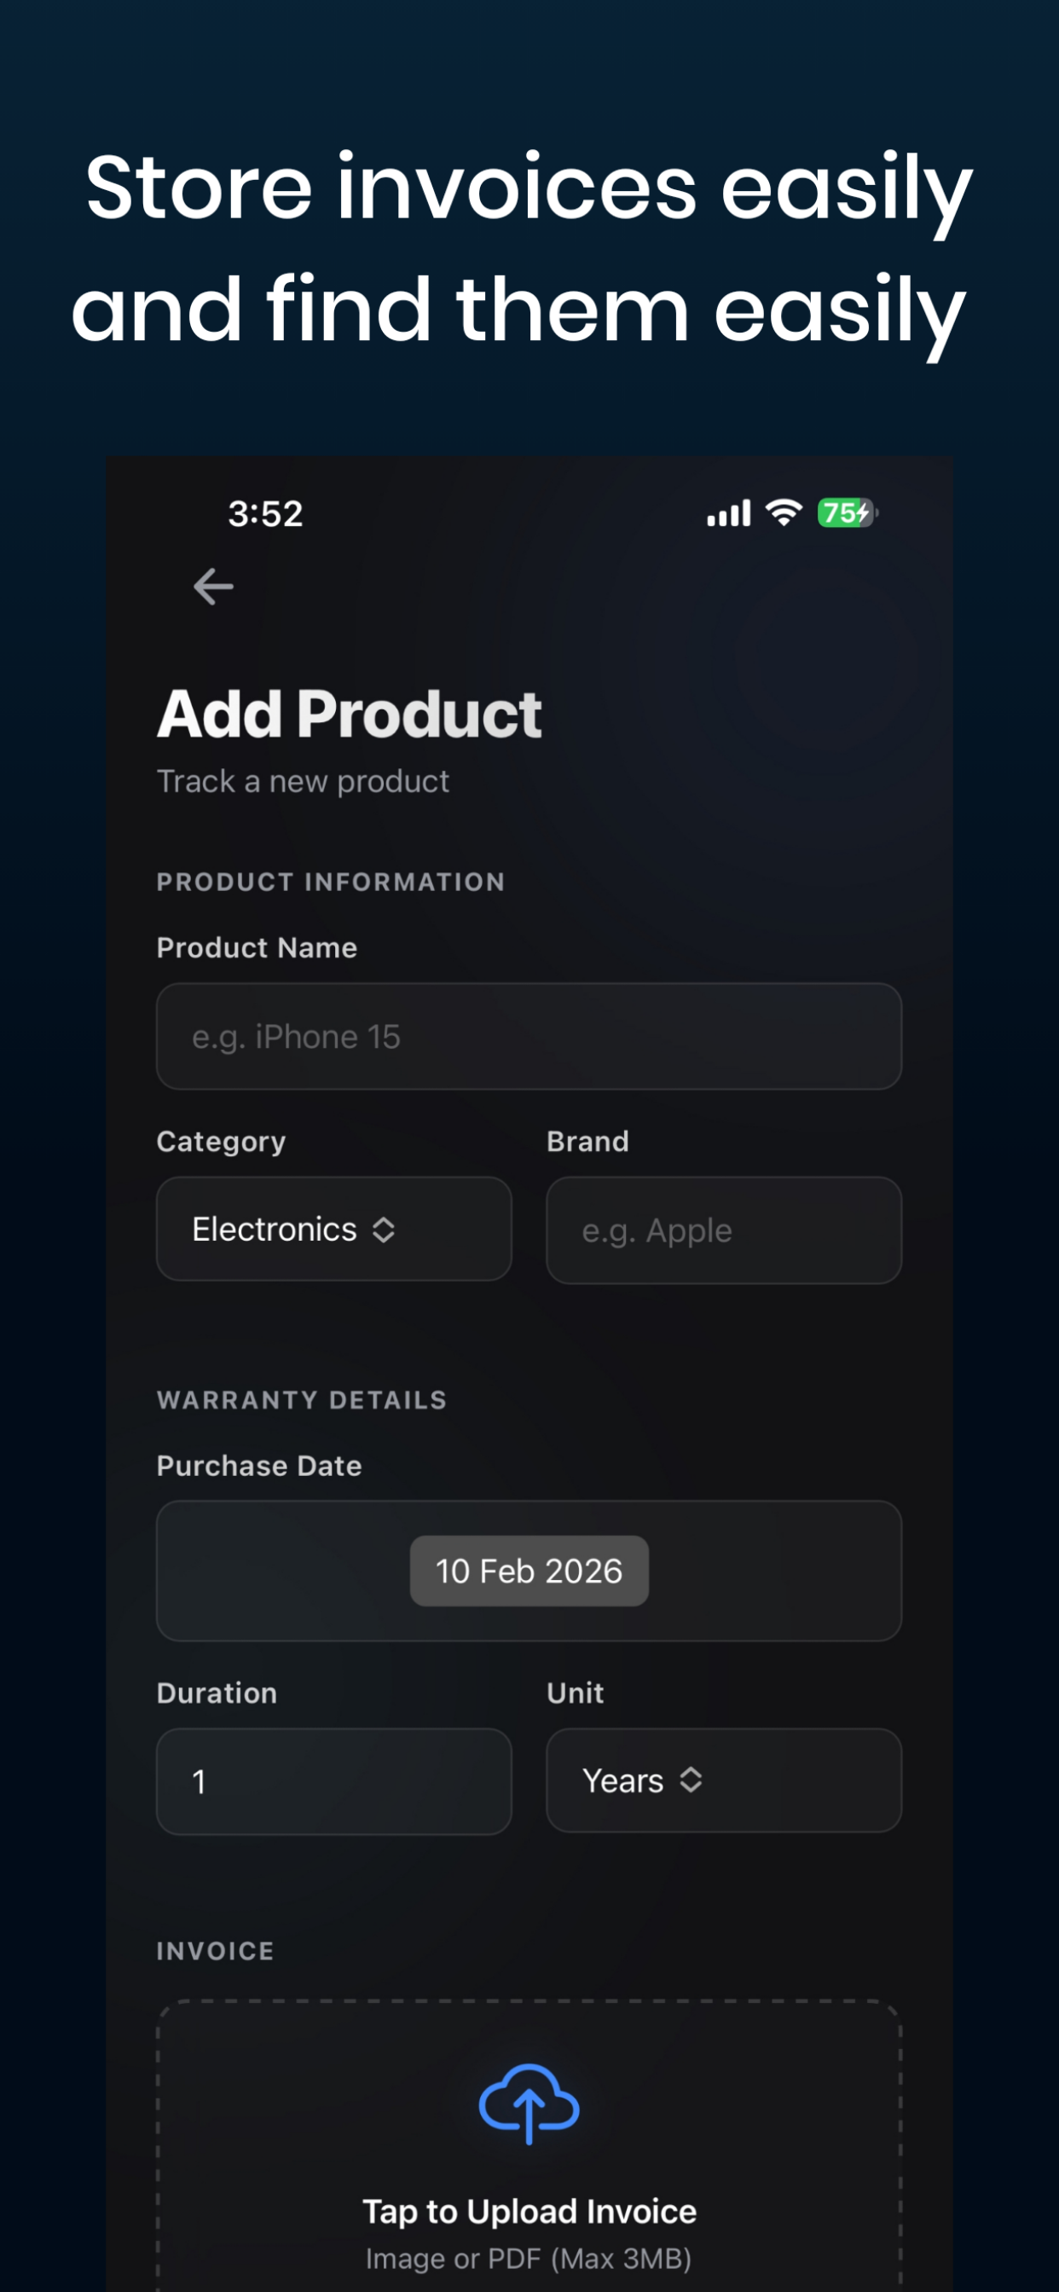
Task: Tap the cloud upload icon
Action: coord(529,2104)
